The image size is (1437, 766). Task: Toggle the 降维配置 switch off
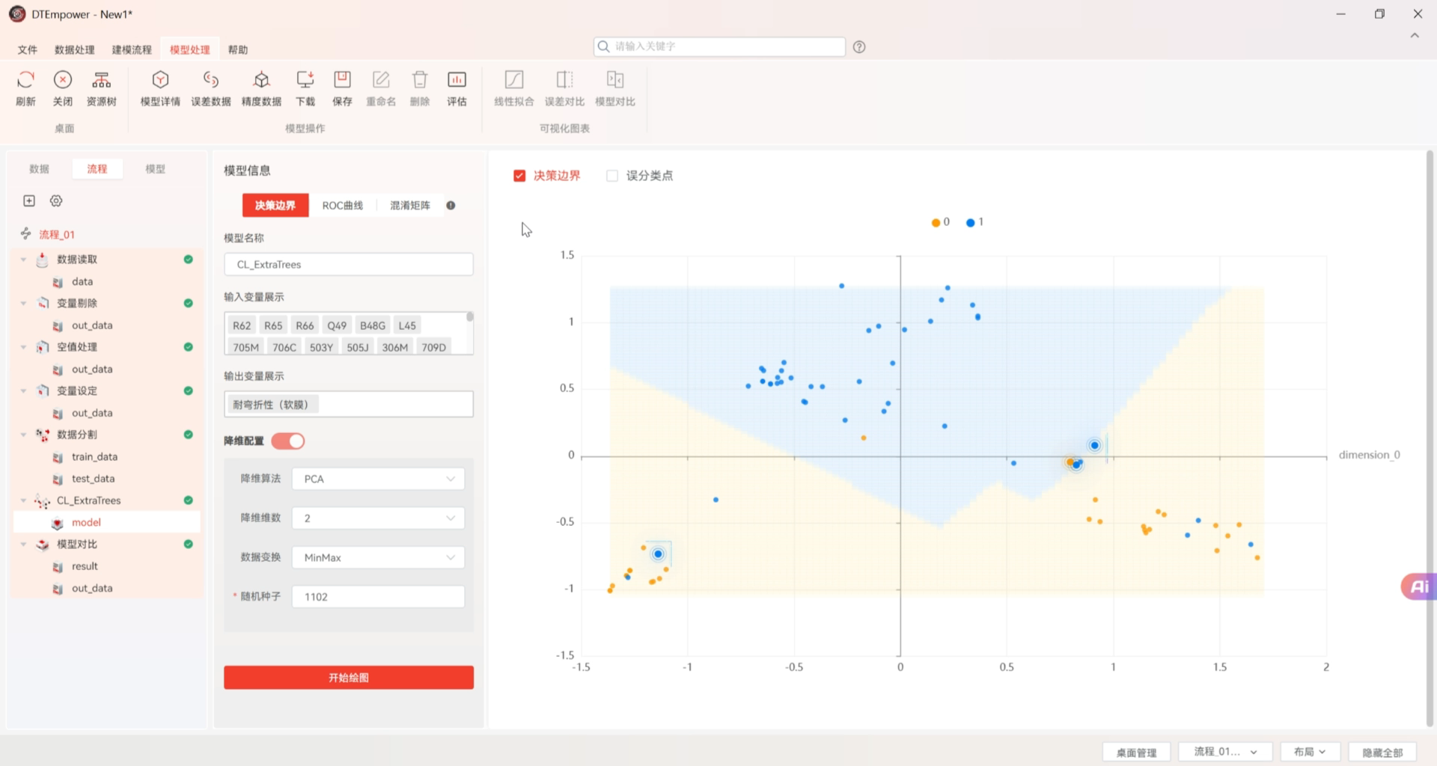pyautogui.click(x=288, y=441)
